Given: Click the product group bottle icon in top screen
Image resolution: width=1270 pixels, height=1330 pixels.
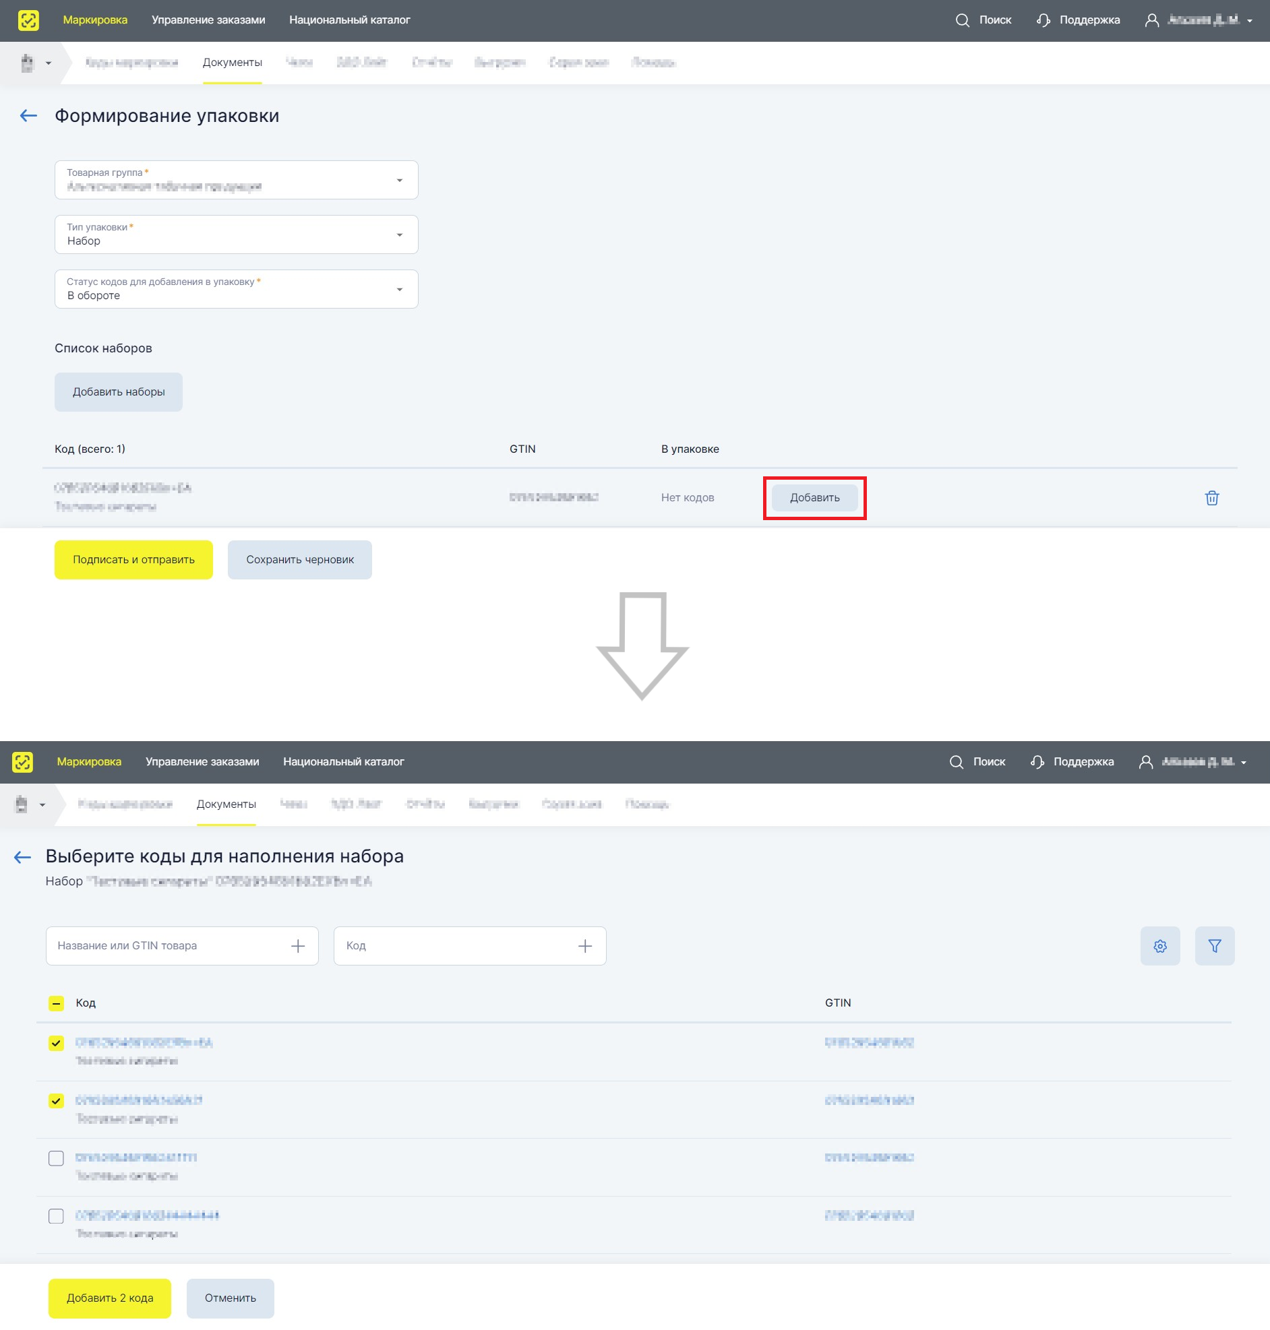Looking at the screenshot, I should (27, 63).
